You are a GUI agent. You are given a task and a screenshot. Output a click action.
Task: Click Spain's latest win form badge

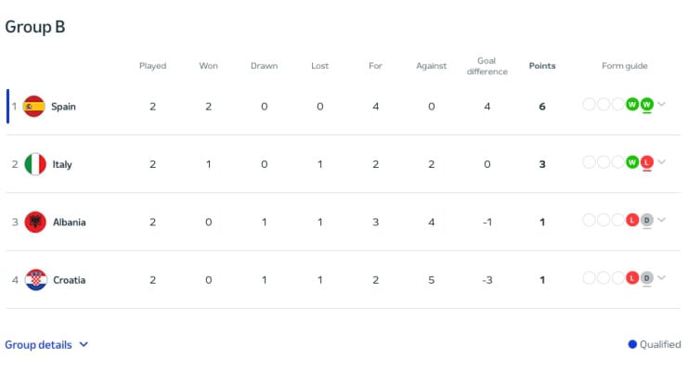(x=647, y=104)
